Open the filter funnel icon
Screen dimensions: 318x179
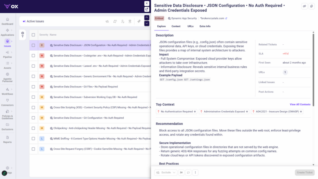(x=22, y=36)
